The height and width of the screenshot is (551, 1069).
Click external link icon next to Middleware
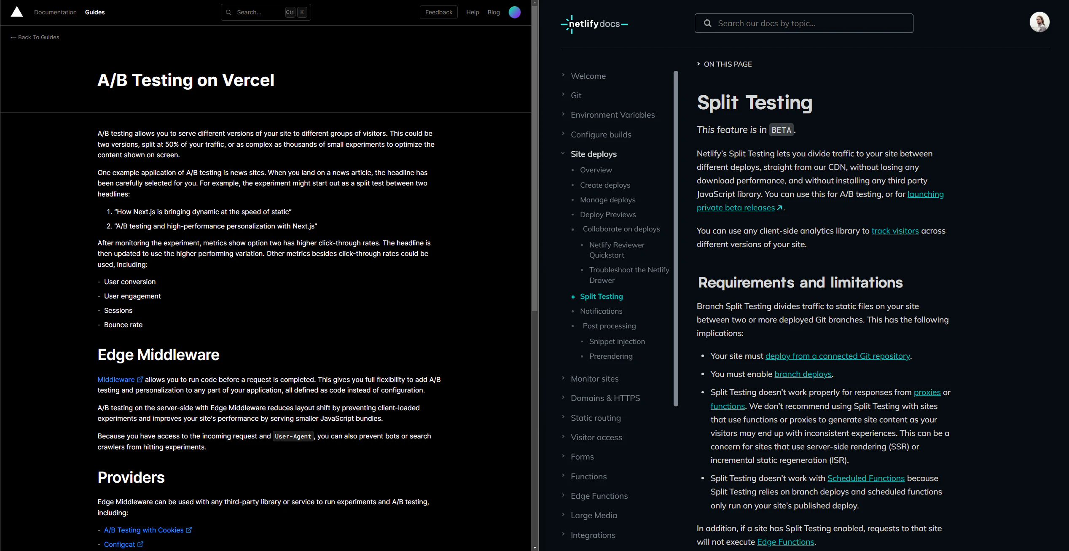point(140,379)
